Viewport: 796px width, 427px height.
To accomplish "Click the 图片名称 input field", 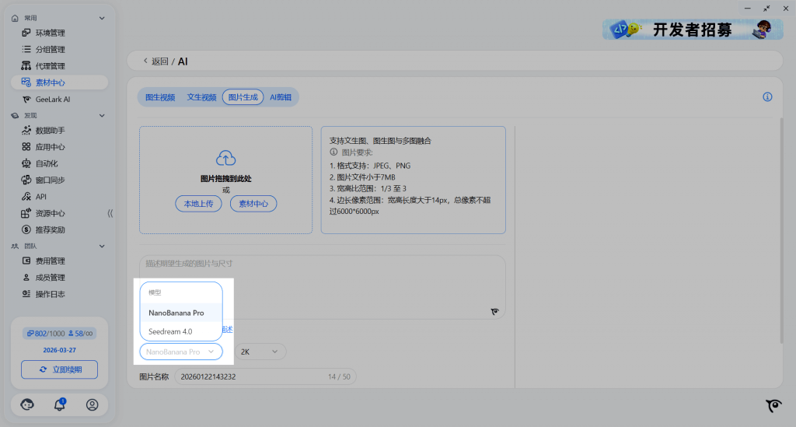I will pos(249,376).
